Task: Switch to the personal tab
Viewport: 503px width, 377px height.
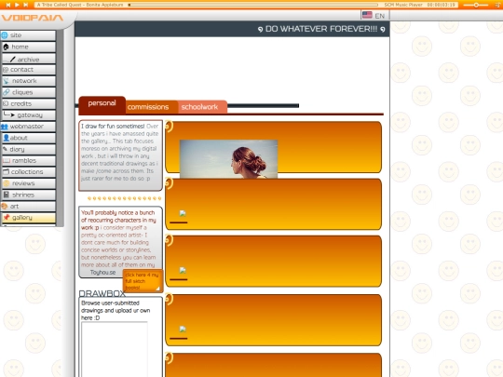Action: (x=102, y=104)
